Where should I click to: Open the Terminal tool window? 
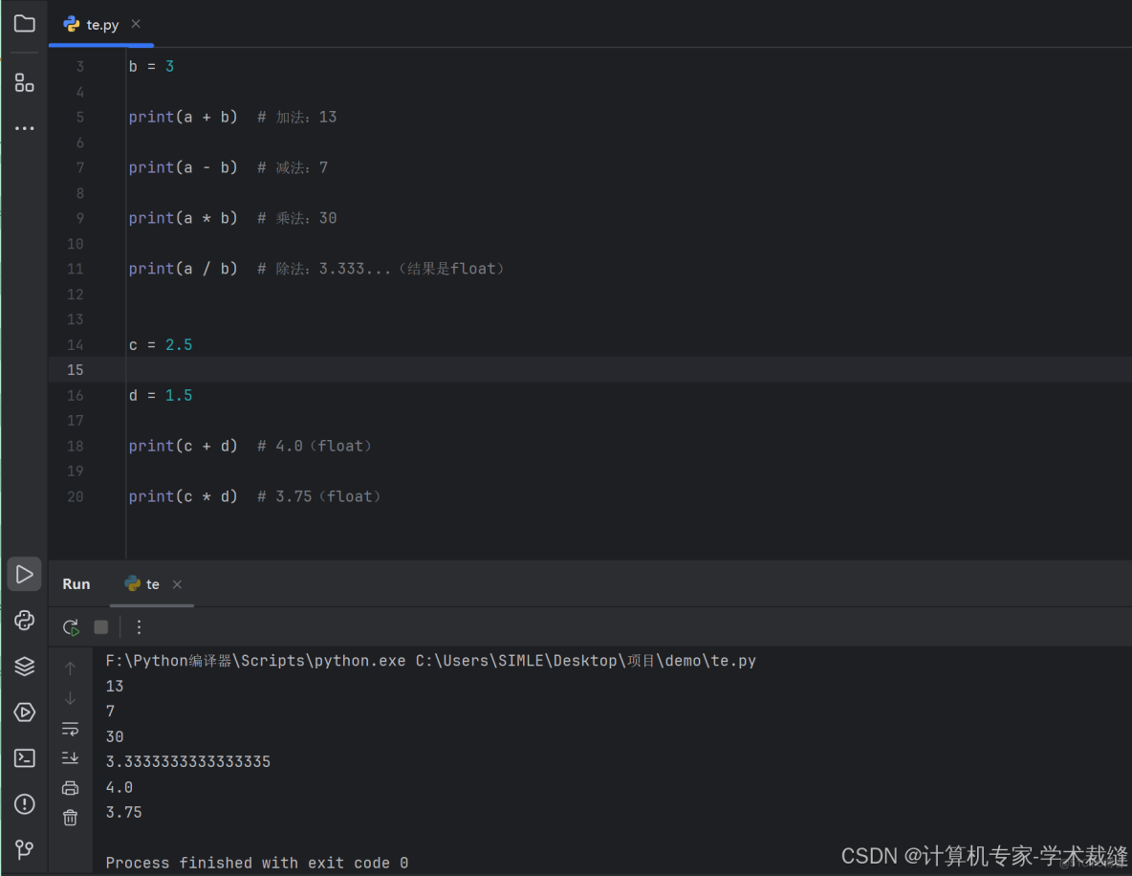point(25,757)
